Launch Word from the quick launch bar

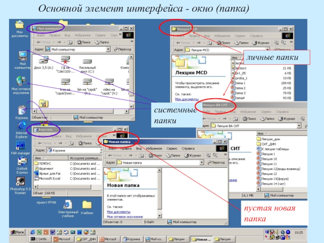pos(53,232)
